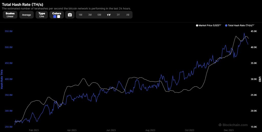Expand the Total Hash Rate (TH/s) chevron
Image resolution: width=262 pixels, height=132 pixels.
point(253,25)
